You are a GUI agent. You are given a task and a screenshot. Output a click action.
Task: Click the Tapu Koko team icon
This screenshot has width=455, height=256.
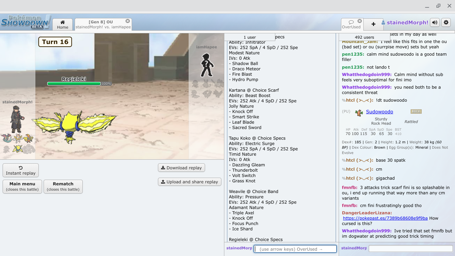click(x=29, y=138)
